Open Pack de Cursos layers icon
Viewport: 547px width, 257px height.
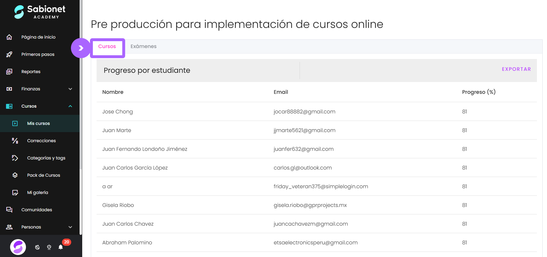(15, 175)
